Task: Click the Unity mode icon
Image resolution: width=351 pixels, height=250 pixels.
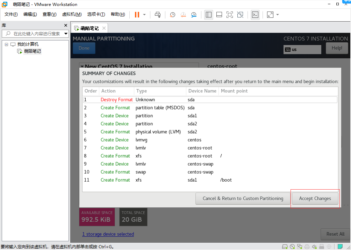Action: click(240, 15)
